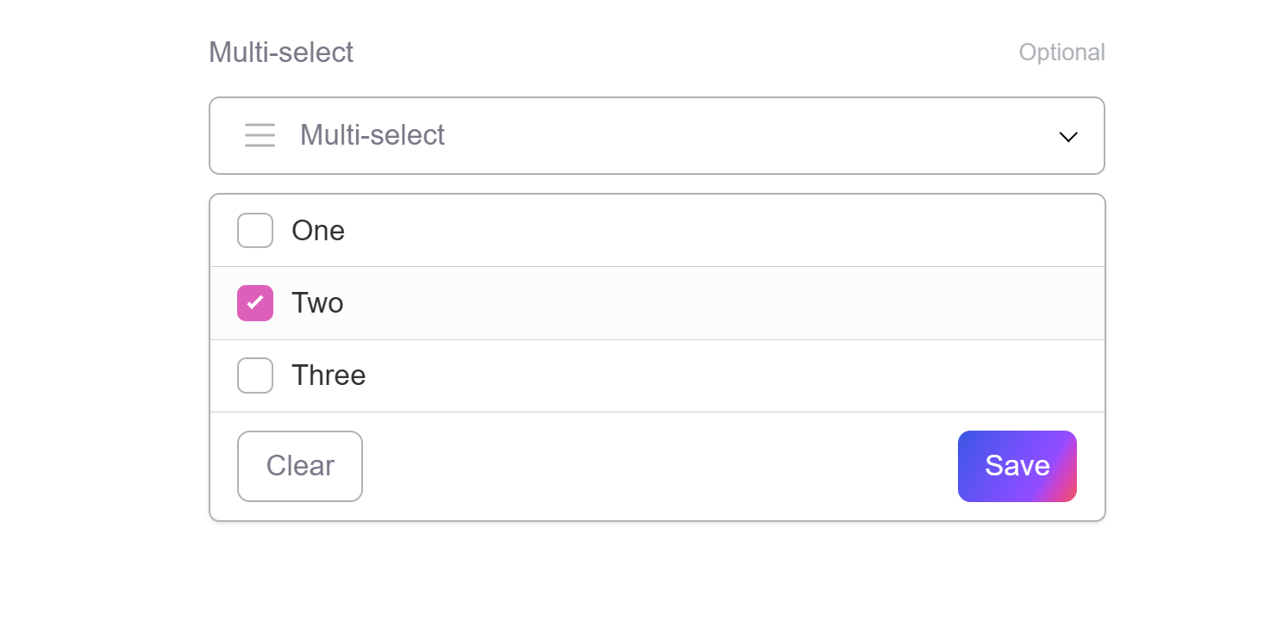The image size is (1283, 633).
Task: Click the Multi-select label text
Action: tap(280, 52)
